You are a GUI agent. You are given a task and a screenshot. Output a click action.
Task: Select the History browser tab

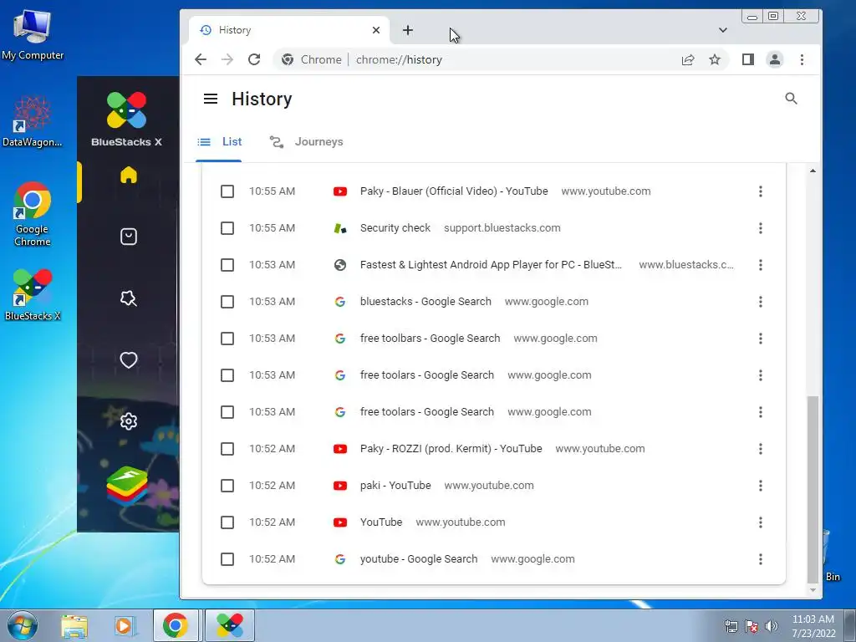(x=289, y=30)
